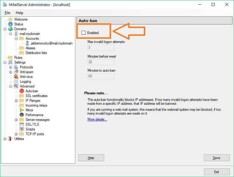Click the SSL certificates folder icon
The width and height of the screenshot is (234, 177).
click(x=22, y=96)
